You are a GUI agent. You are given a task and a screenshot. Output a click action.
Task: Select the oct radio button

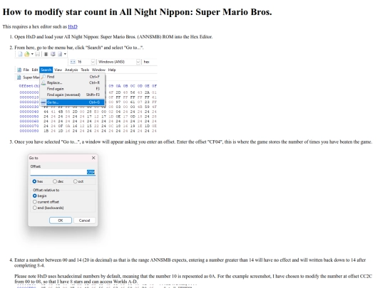[75, 181]
